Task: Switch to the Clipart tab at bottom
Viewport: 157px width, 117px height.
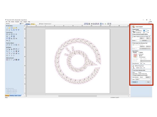Action: [x=16, y=96]
